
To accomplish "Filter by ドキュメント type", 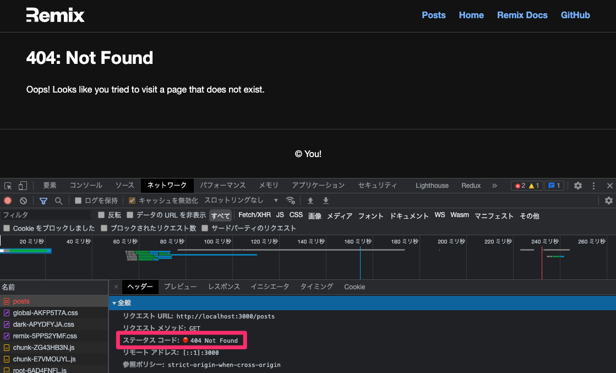I will (409, 215).
